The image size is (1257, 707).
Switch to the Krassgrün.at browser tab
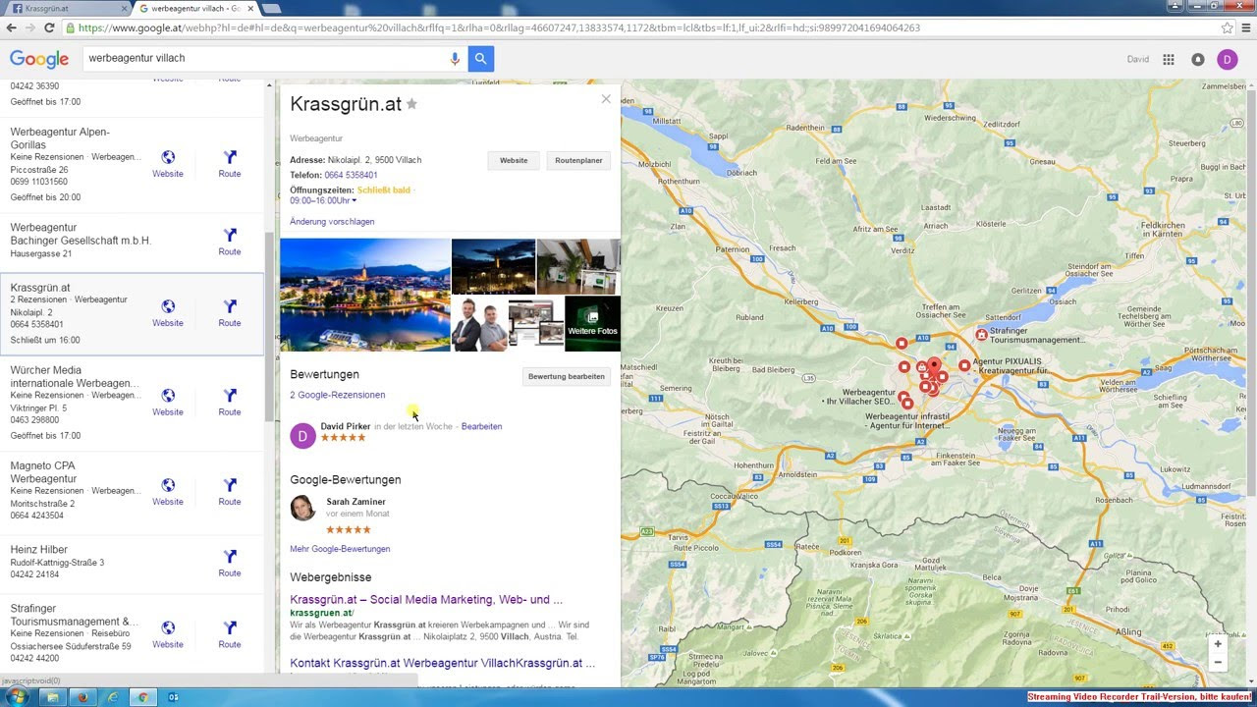[67, 9]
